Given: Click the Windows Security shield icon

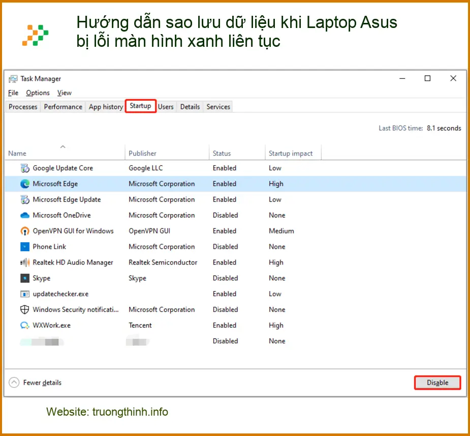Looking at the screenshot, I should [25, 309].
